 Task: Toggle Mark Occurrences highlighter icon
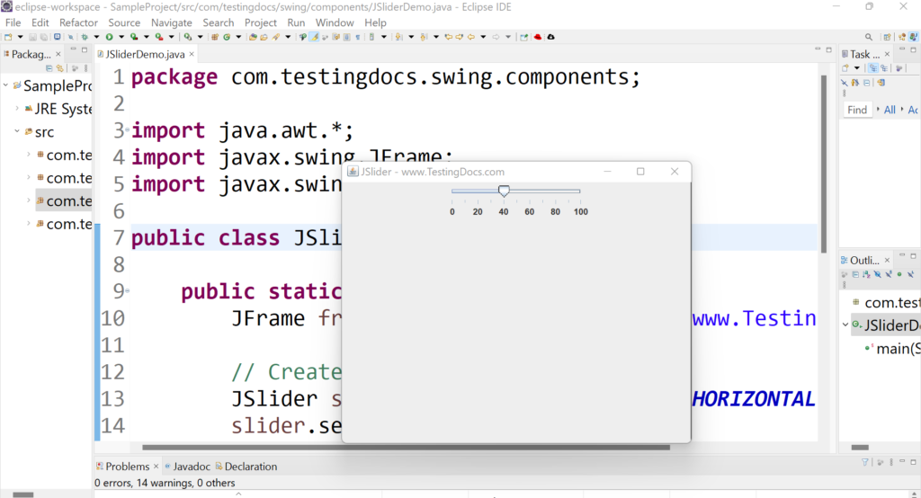[314, 37]
